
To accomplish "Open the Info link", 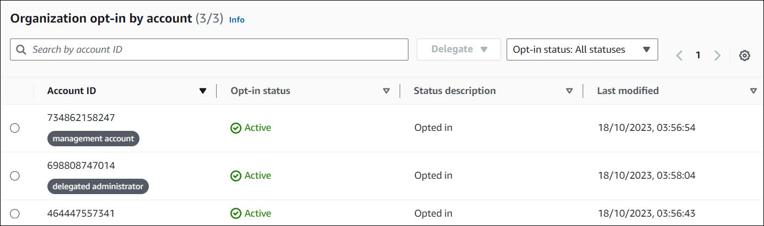I will pyautogui.click(x=236, y=20).
